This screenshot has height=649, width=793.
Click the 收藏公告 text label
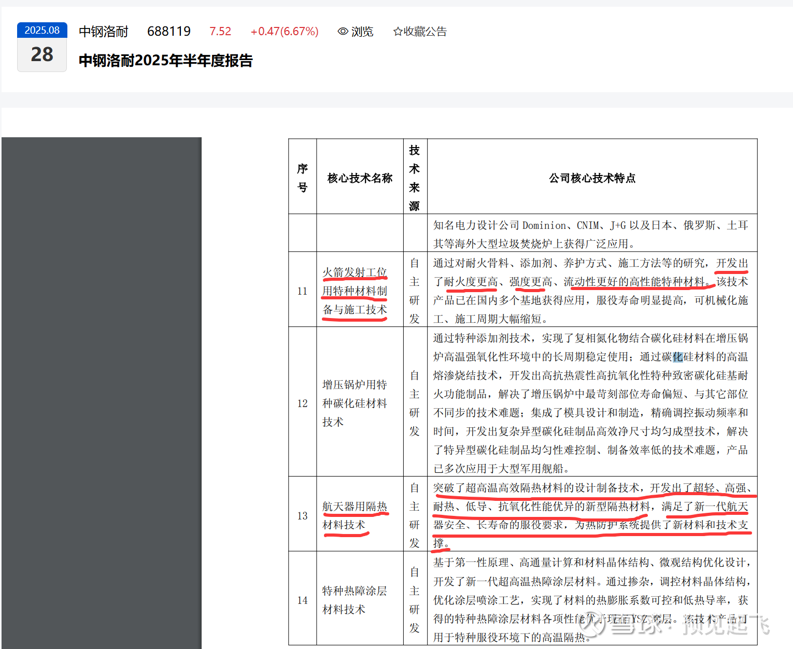tap(425, 32)
